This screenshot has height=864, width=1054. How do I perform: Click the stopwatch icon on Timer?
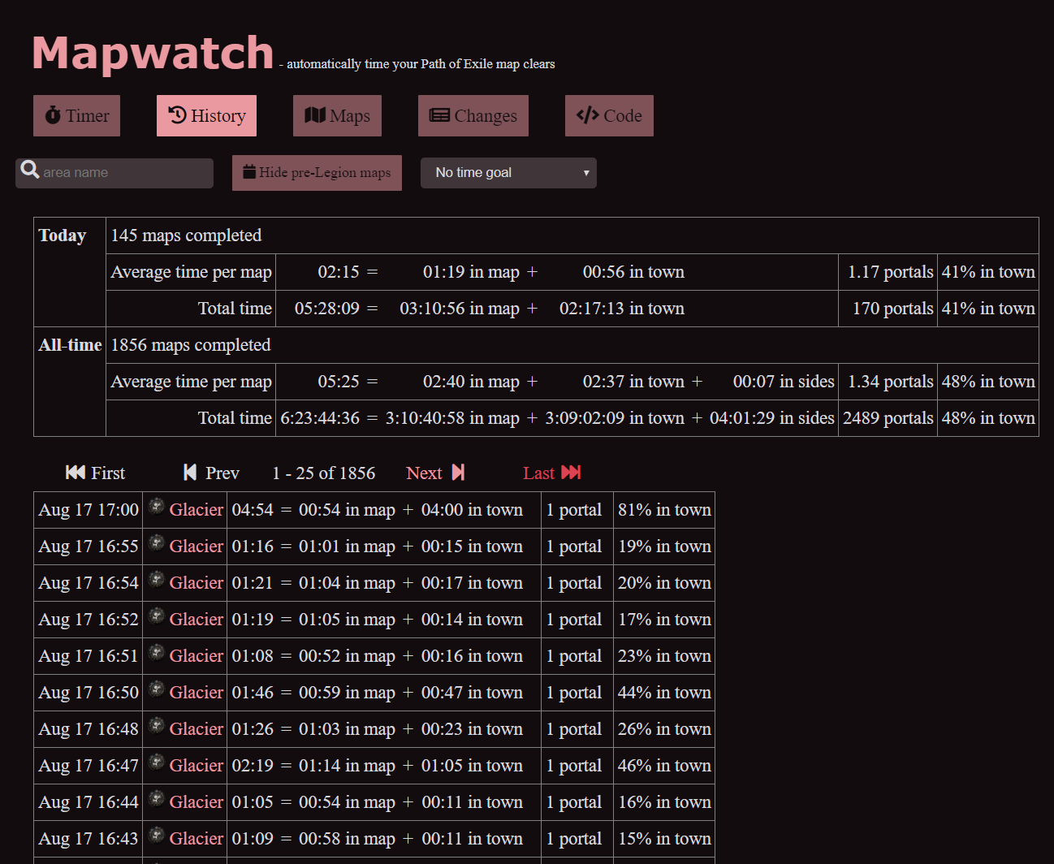click(53, 115)
